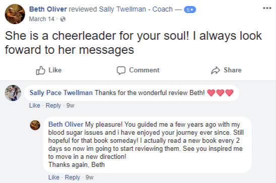The image size is (276, 183).
Task: Open Sally Pace Twellman's name link
Action: click(61, 93)
